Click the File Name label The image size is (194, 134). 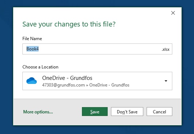(32, 39)
